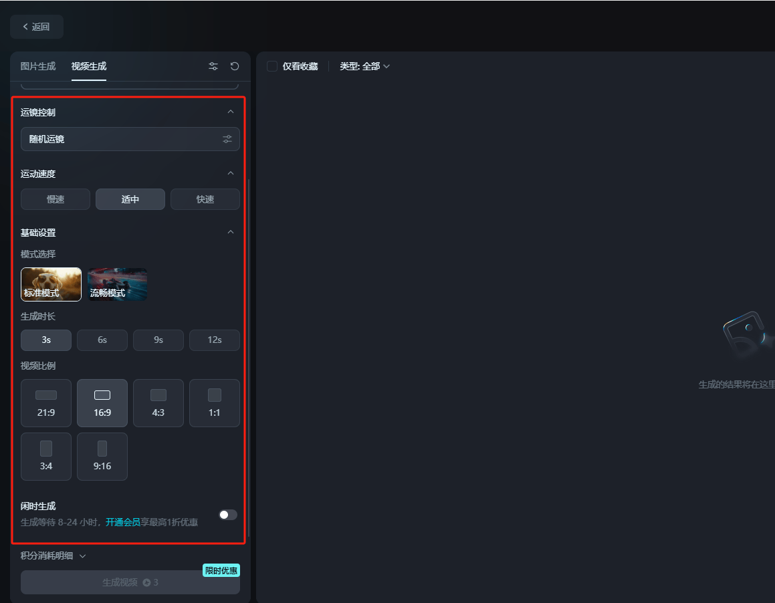Click the reset icon in the top toolbar
This screenshot has height=603, width=775.
(x=234, y=66)
